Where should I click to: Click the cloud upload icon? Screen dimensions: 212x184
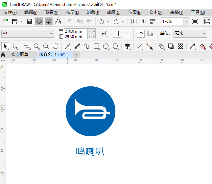click(49, 21)
